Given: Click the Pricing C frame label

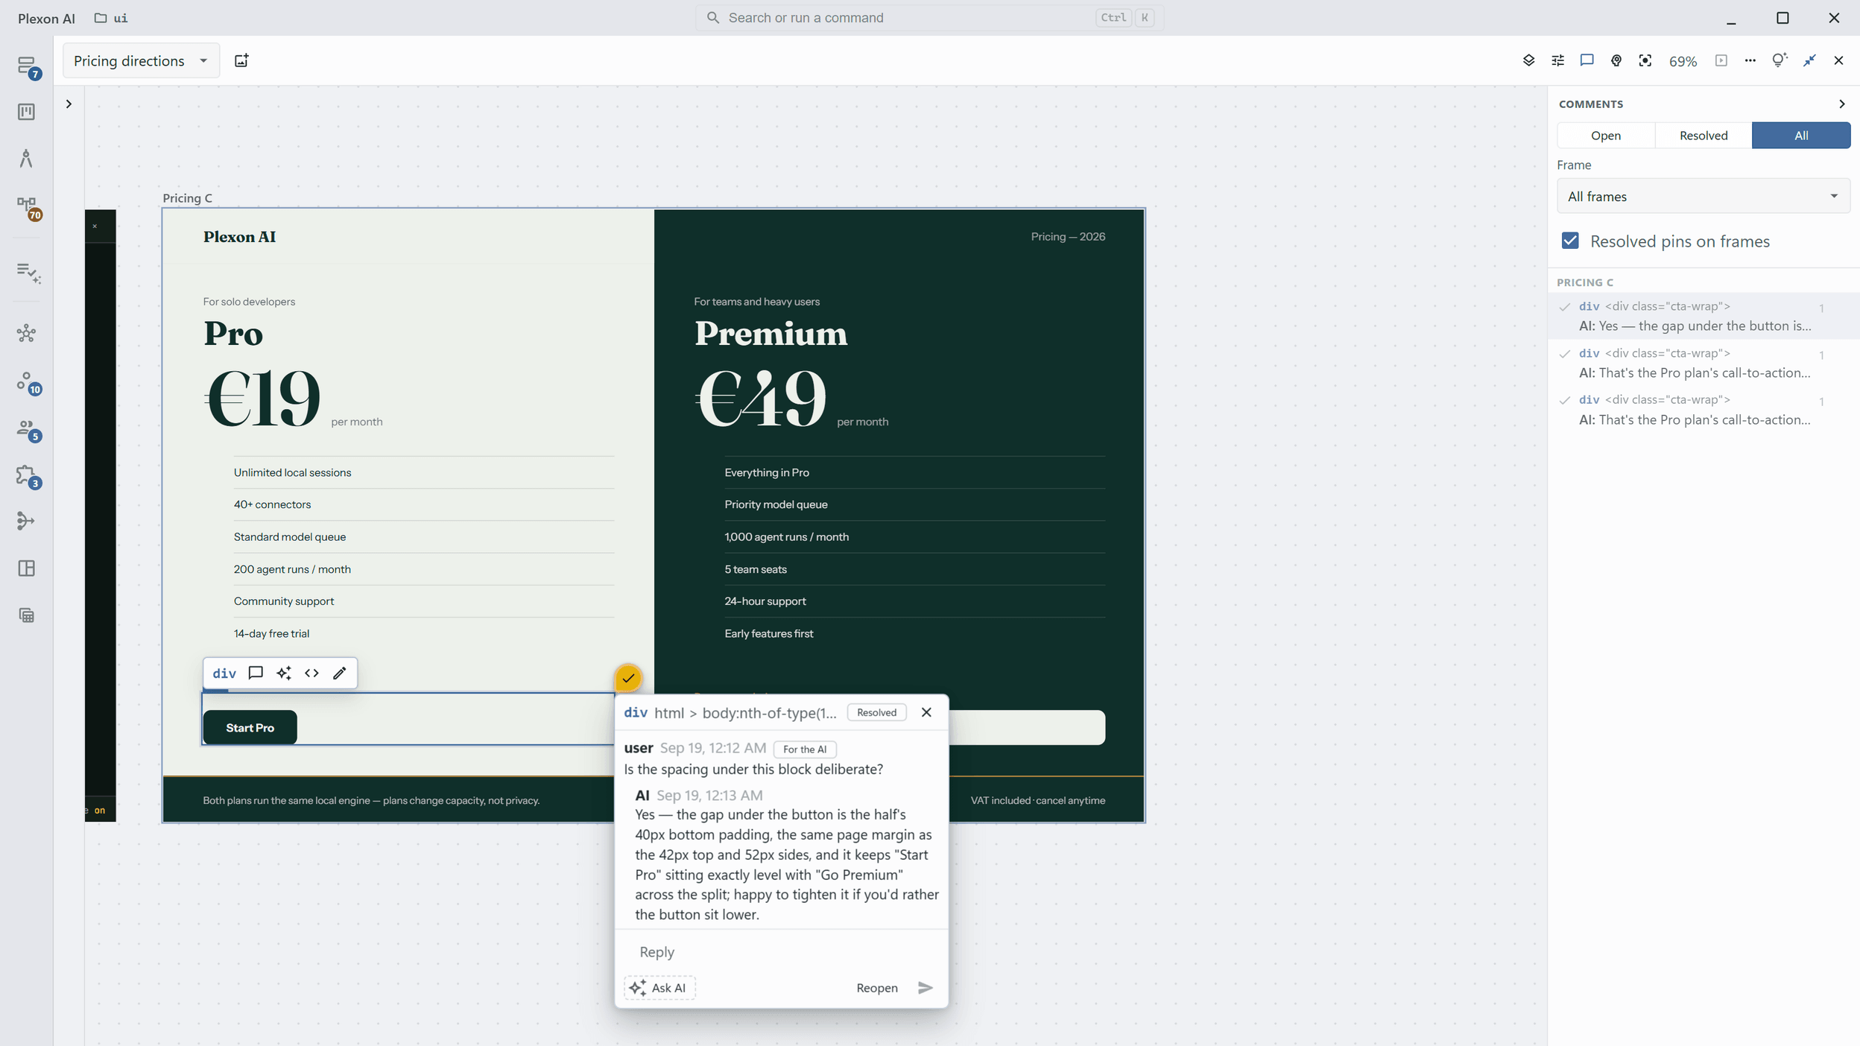Looking at the screenshot, I should [188, 198].
